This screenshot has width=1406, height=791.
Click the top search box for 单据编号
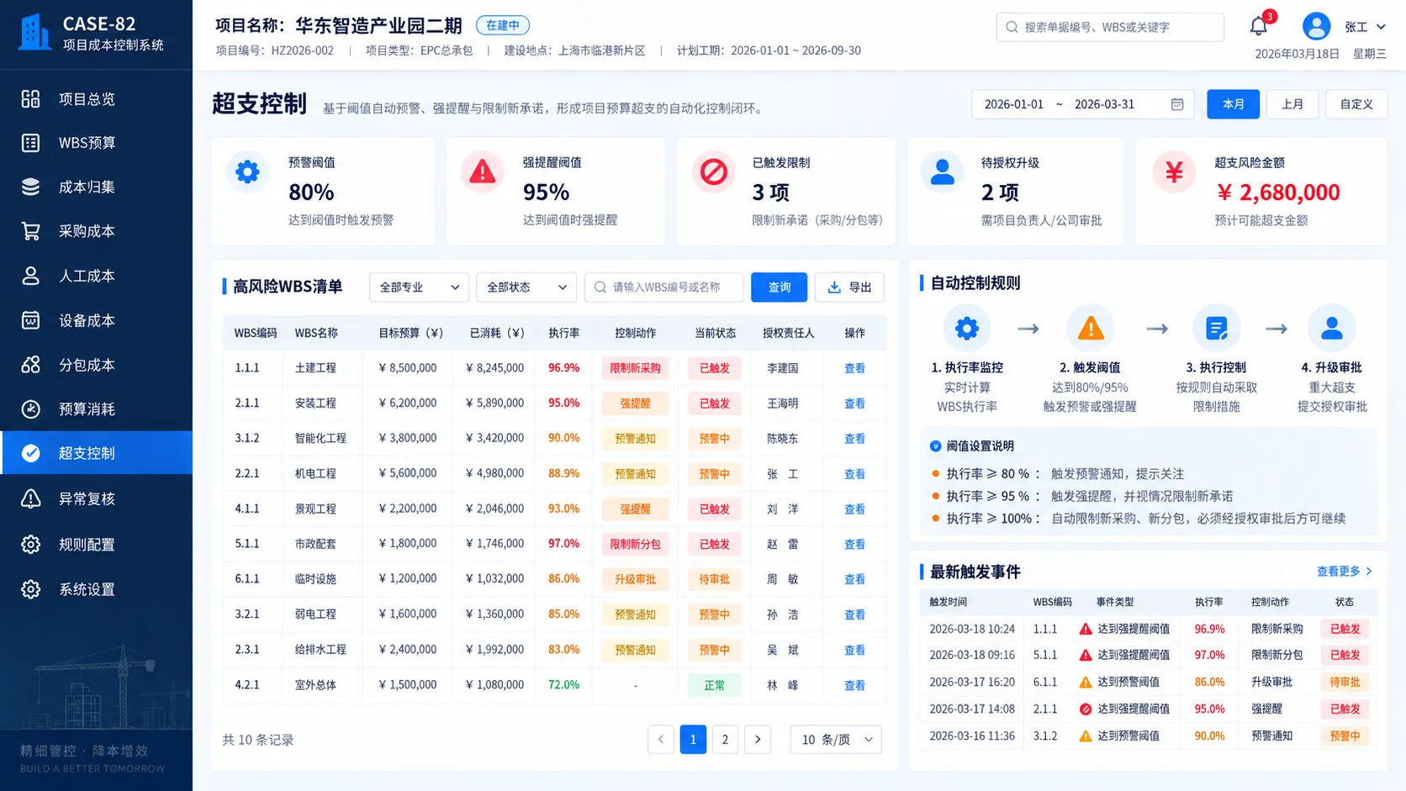pos(1110,27)
